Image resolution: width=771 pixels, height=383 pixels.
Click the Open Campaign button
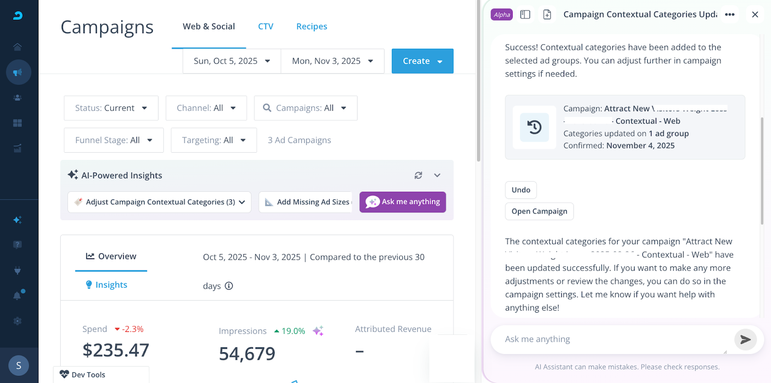[x=539, y=211]
